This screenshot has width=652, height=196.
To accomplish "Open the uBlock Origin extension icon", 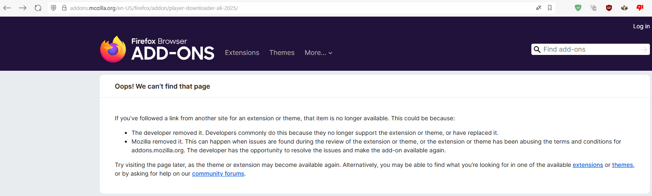I will click(x=609, y=8).
